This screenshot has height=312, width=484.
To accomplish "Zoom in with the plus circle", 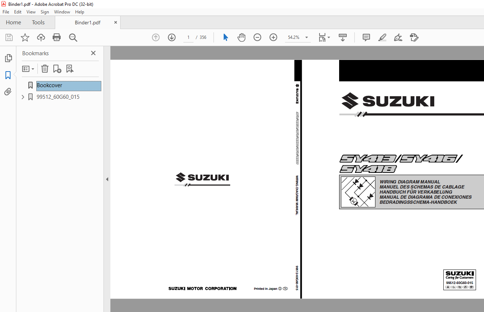I will pyautogui.click(x=273, y=37).
